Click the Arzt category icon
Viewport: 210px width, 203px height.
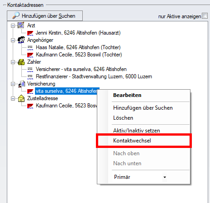[x=21, y=25]
